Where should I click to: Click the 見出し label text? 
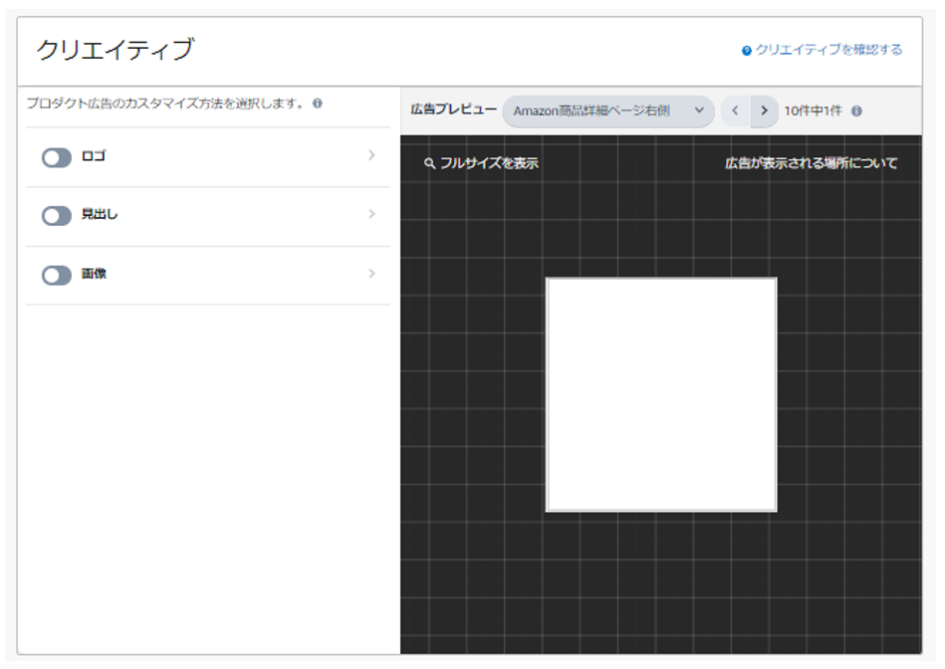(x=100, y=214)
